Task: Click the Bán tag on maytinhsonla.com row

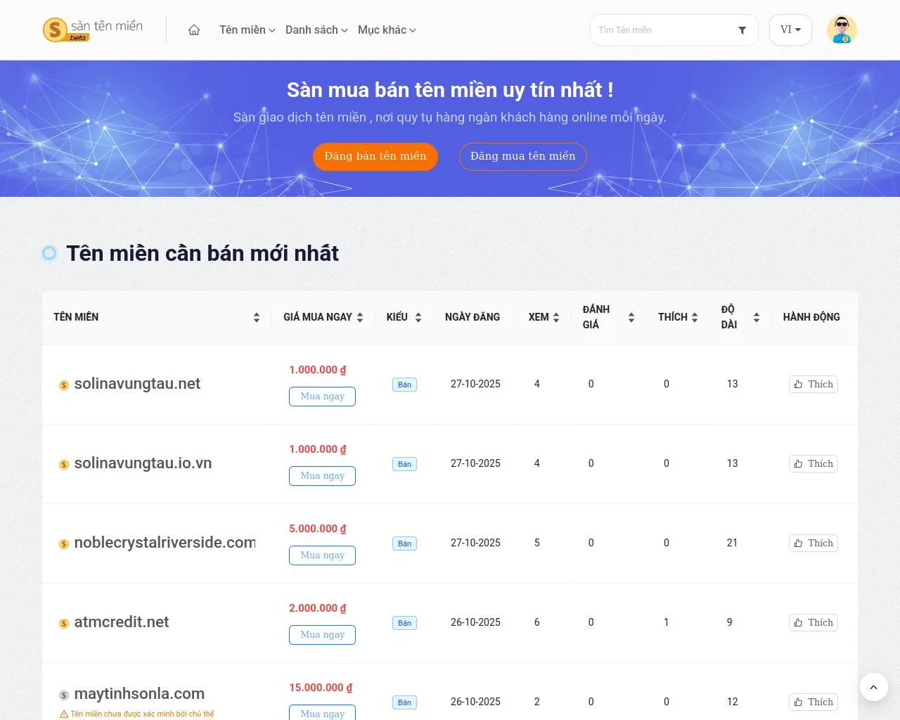Action: [x=404, y=702]
